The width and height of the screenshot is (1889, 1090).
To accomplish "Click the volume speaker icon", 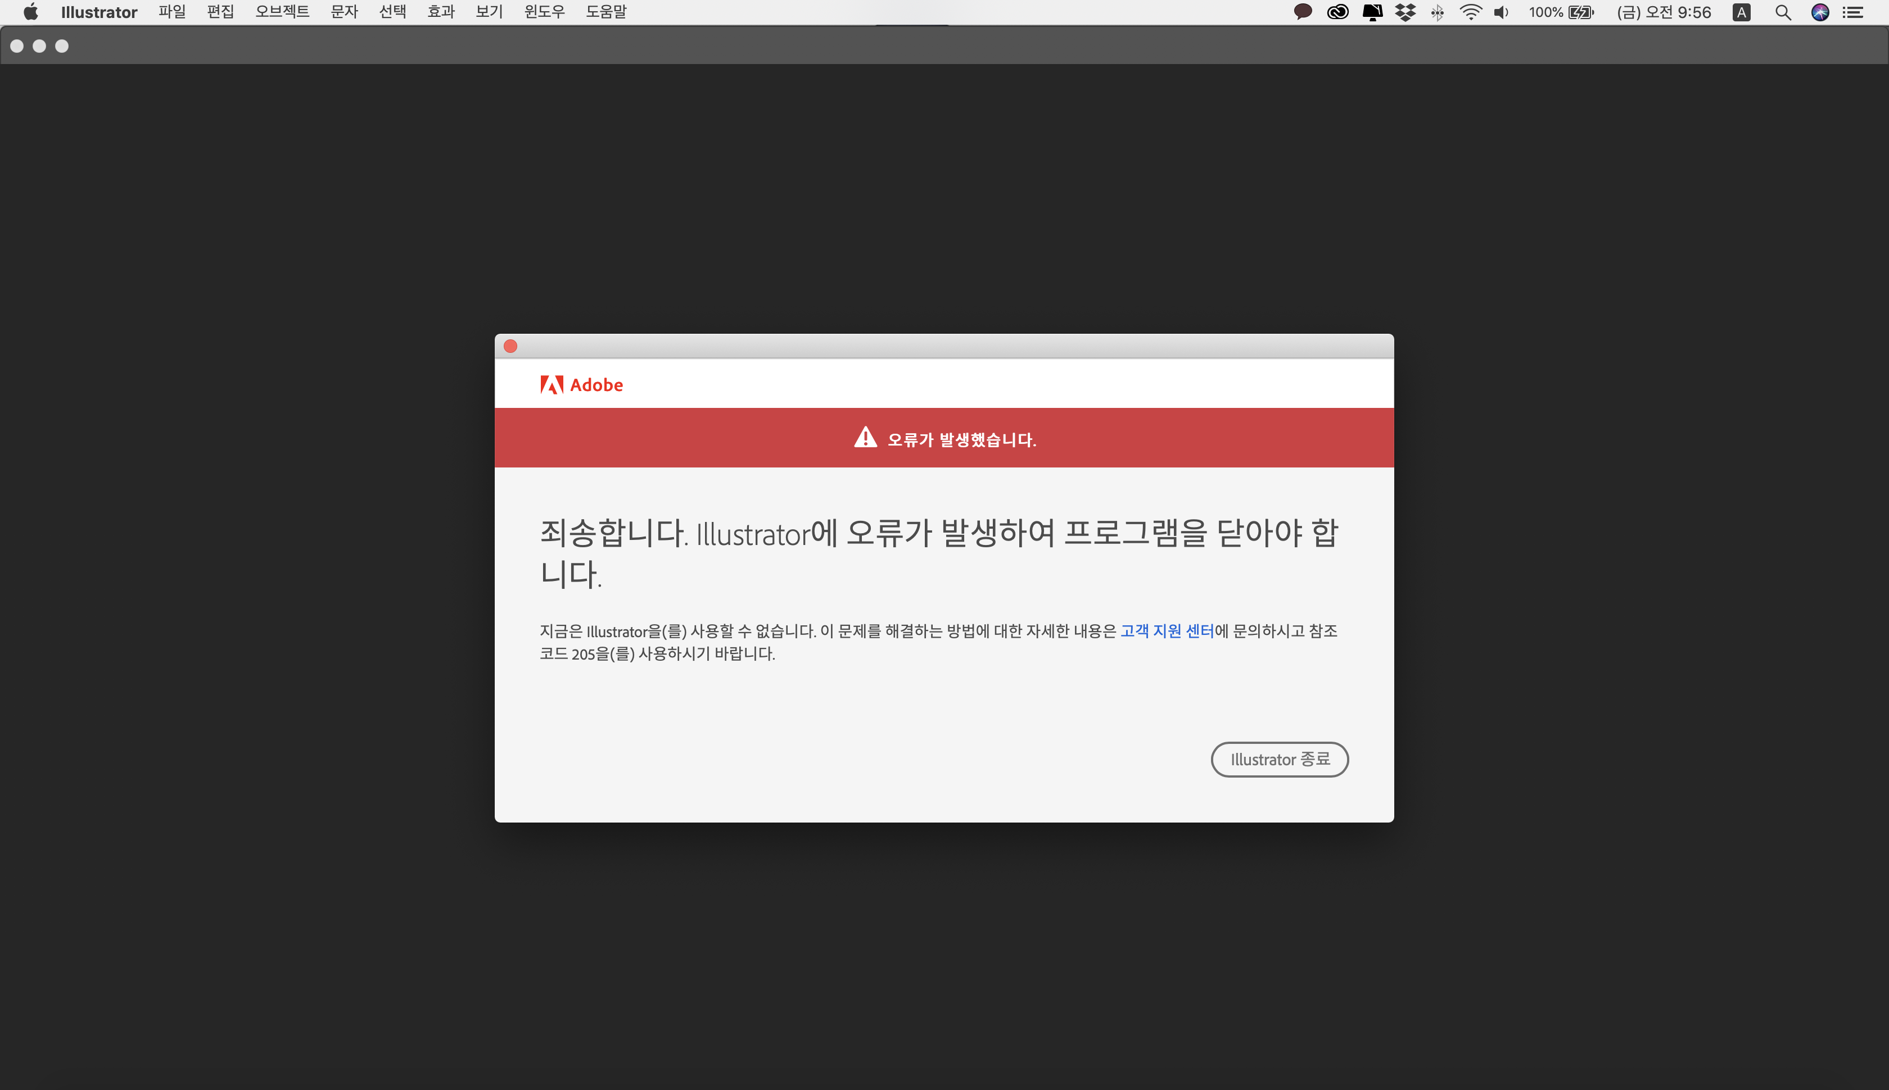I will (x=1501, y=12).
